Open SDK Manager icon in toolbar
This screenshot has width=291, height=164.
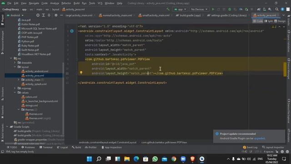(270, 9)
